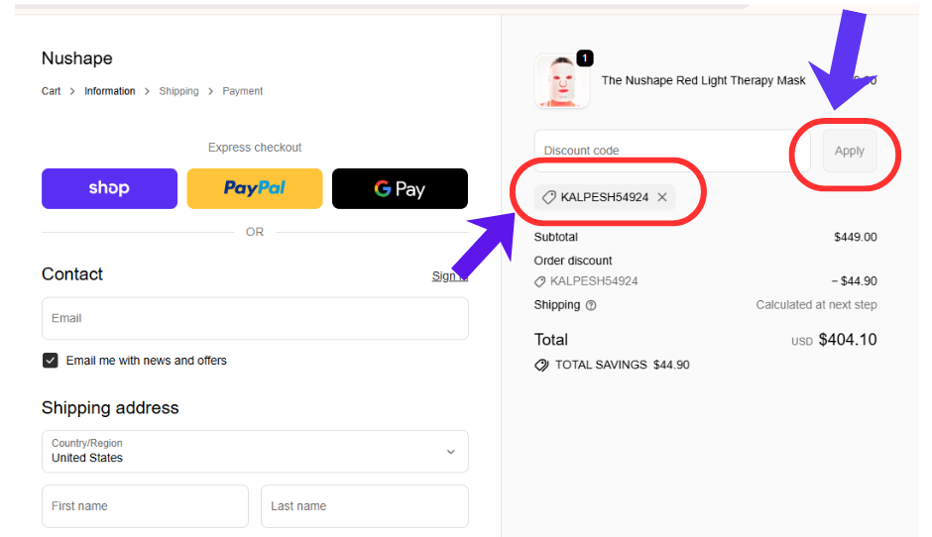Pay with Shop Pay express checkout
This screenshot has width=932, height=537.
tap(109, 188)
